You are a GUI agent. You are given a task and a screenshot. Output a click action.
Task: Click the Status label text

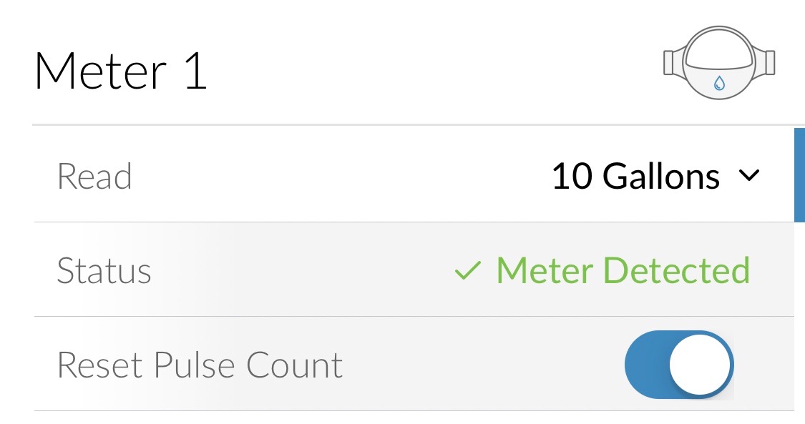pyautogui.click(x=104, y=271)
